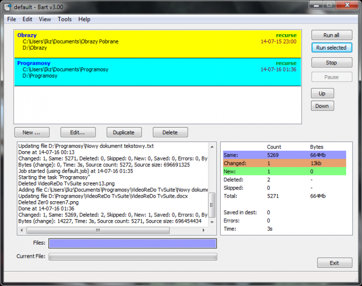The height and width of the screenshot is (286, 362).
Task: Click the recurse label of Programosy task
Action: [286, 63]
